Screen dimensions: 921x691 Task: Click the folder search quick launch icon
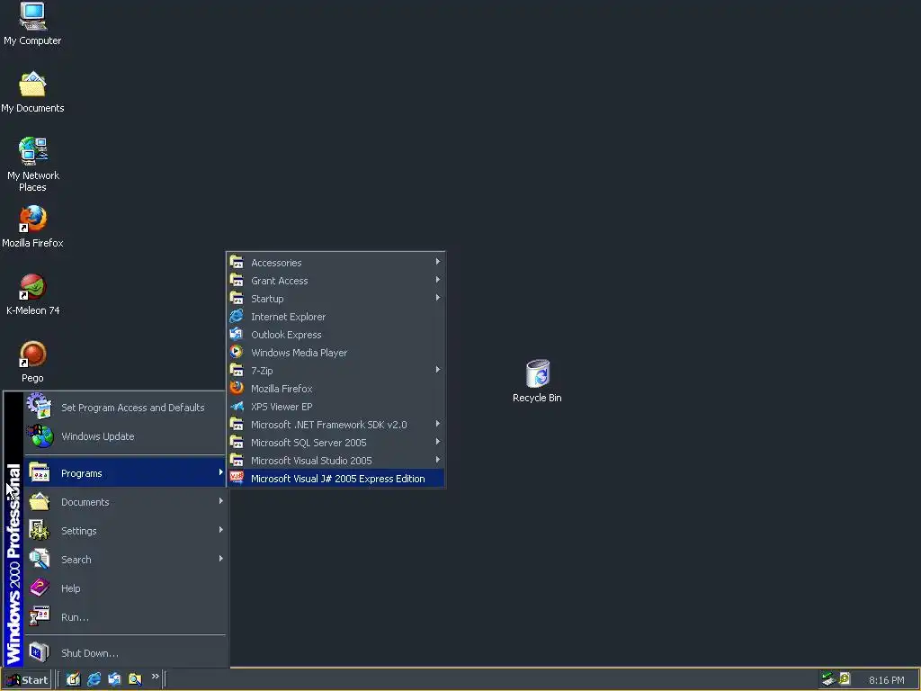[x=135, y=679]
